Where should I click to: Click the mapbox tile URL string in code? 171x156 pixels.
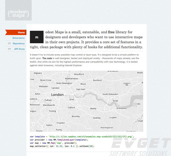click(91, 137)
